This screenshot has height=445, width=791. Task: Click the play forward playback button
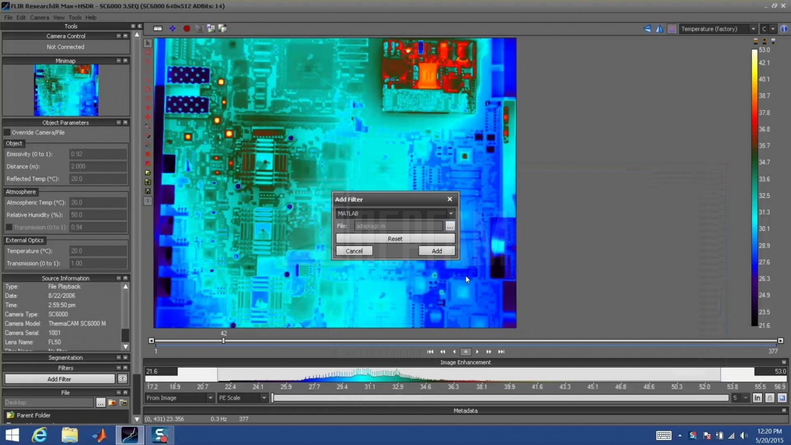pyautogui.click(x=477, y=352)
